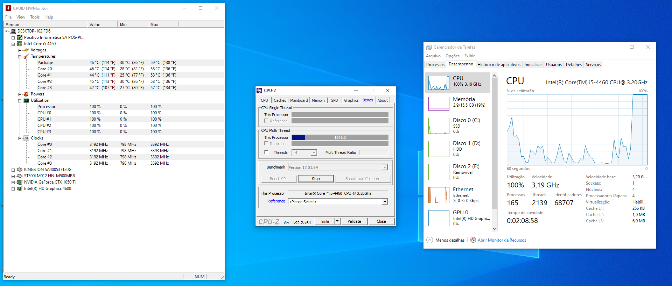Click the HWMonitor app icon in title bar

point(8,8)
